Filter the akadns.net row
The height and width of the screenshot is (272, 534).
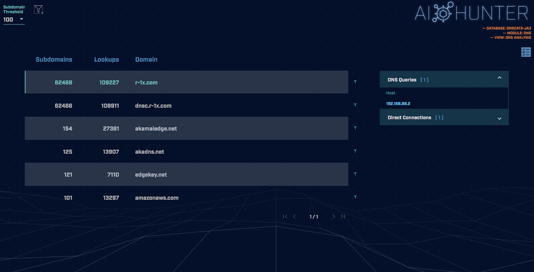[355, 151]
